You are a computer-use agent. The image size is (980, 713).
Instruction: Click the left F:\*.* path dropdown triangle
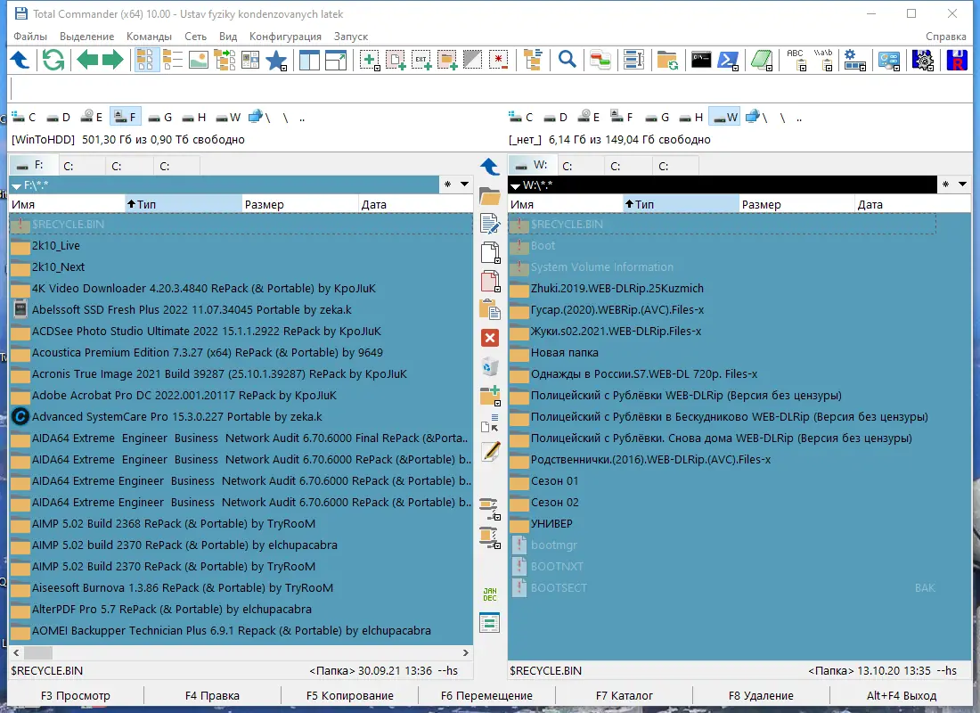point(17,185)
